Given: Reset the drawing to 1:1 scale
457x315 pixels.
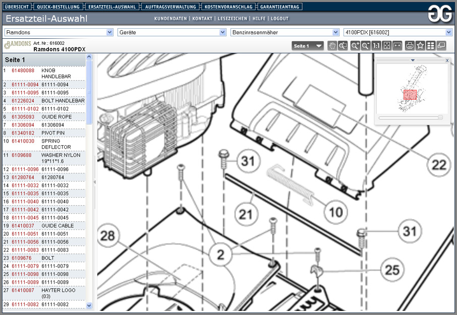Looking at the screenshot, I should pyautogui.click(x=376, y=46).
